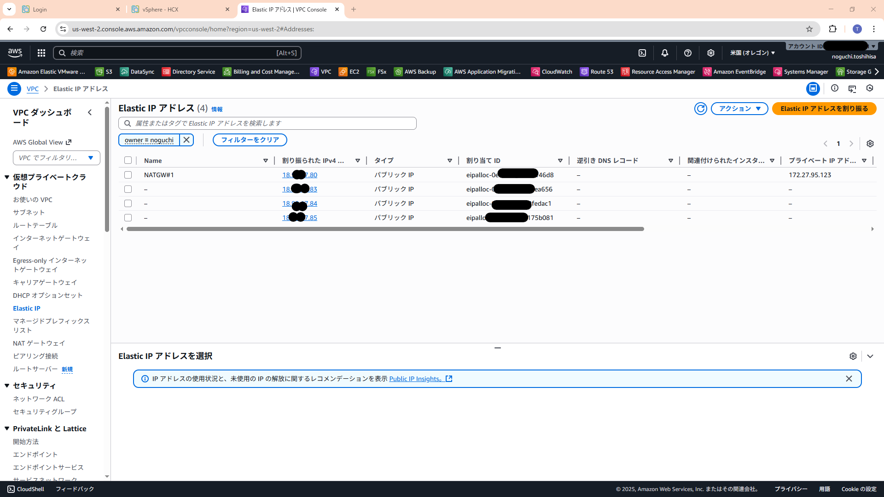Open NAT ゲートウェイ in sidebar

39,343
